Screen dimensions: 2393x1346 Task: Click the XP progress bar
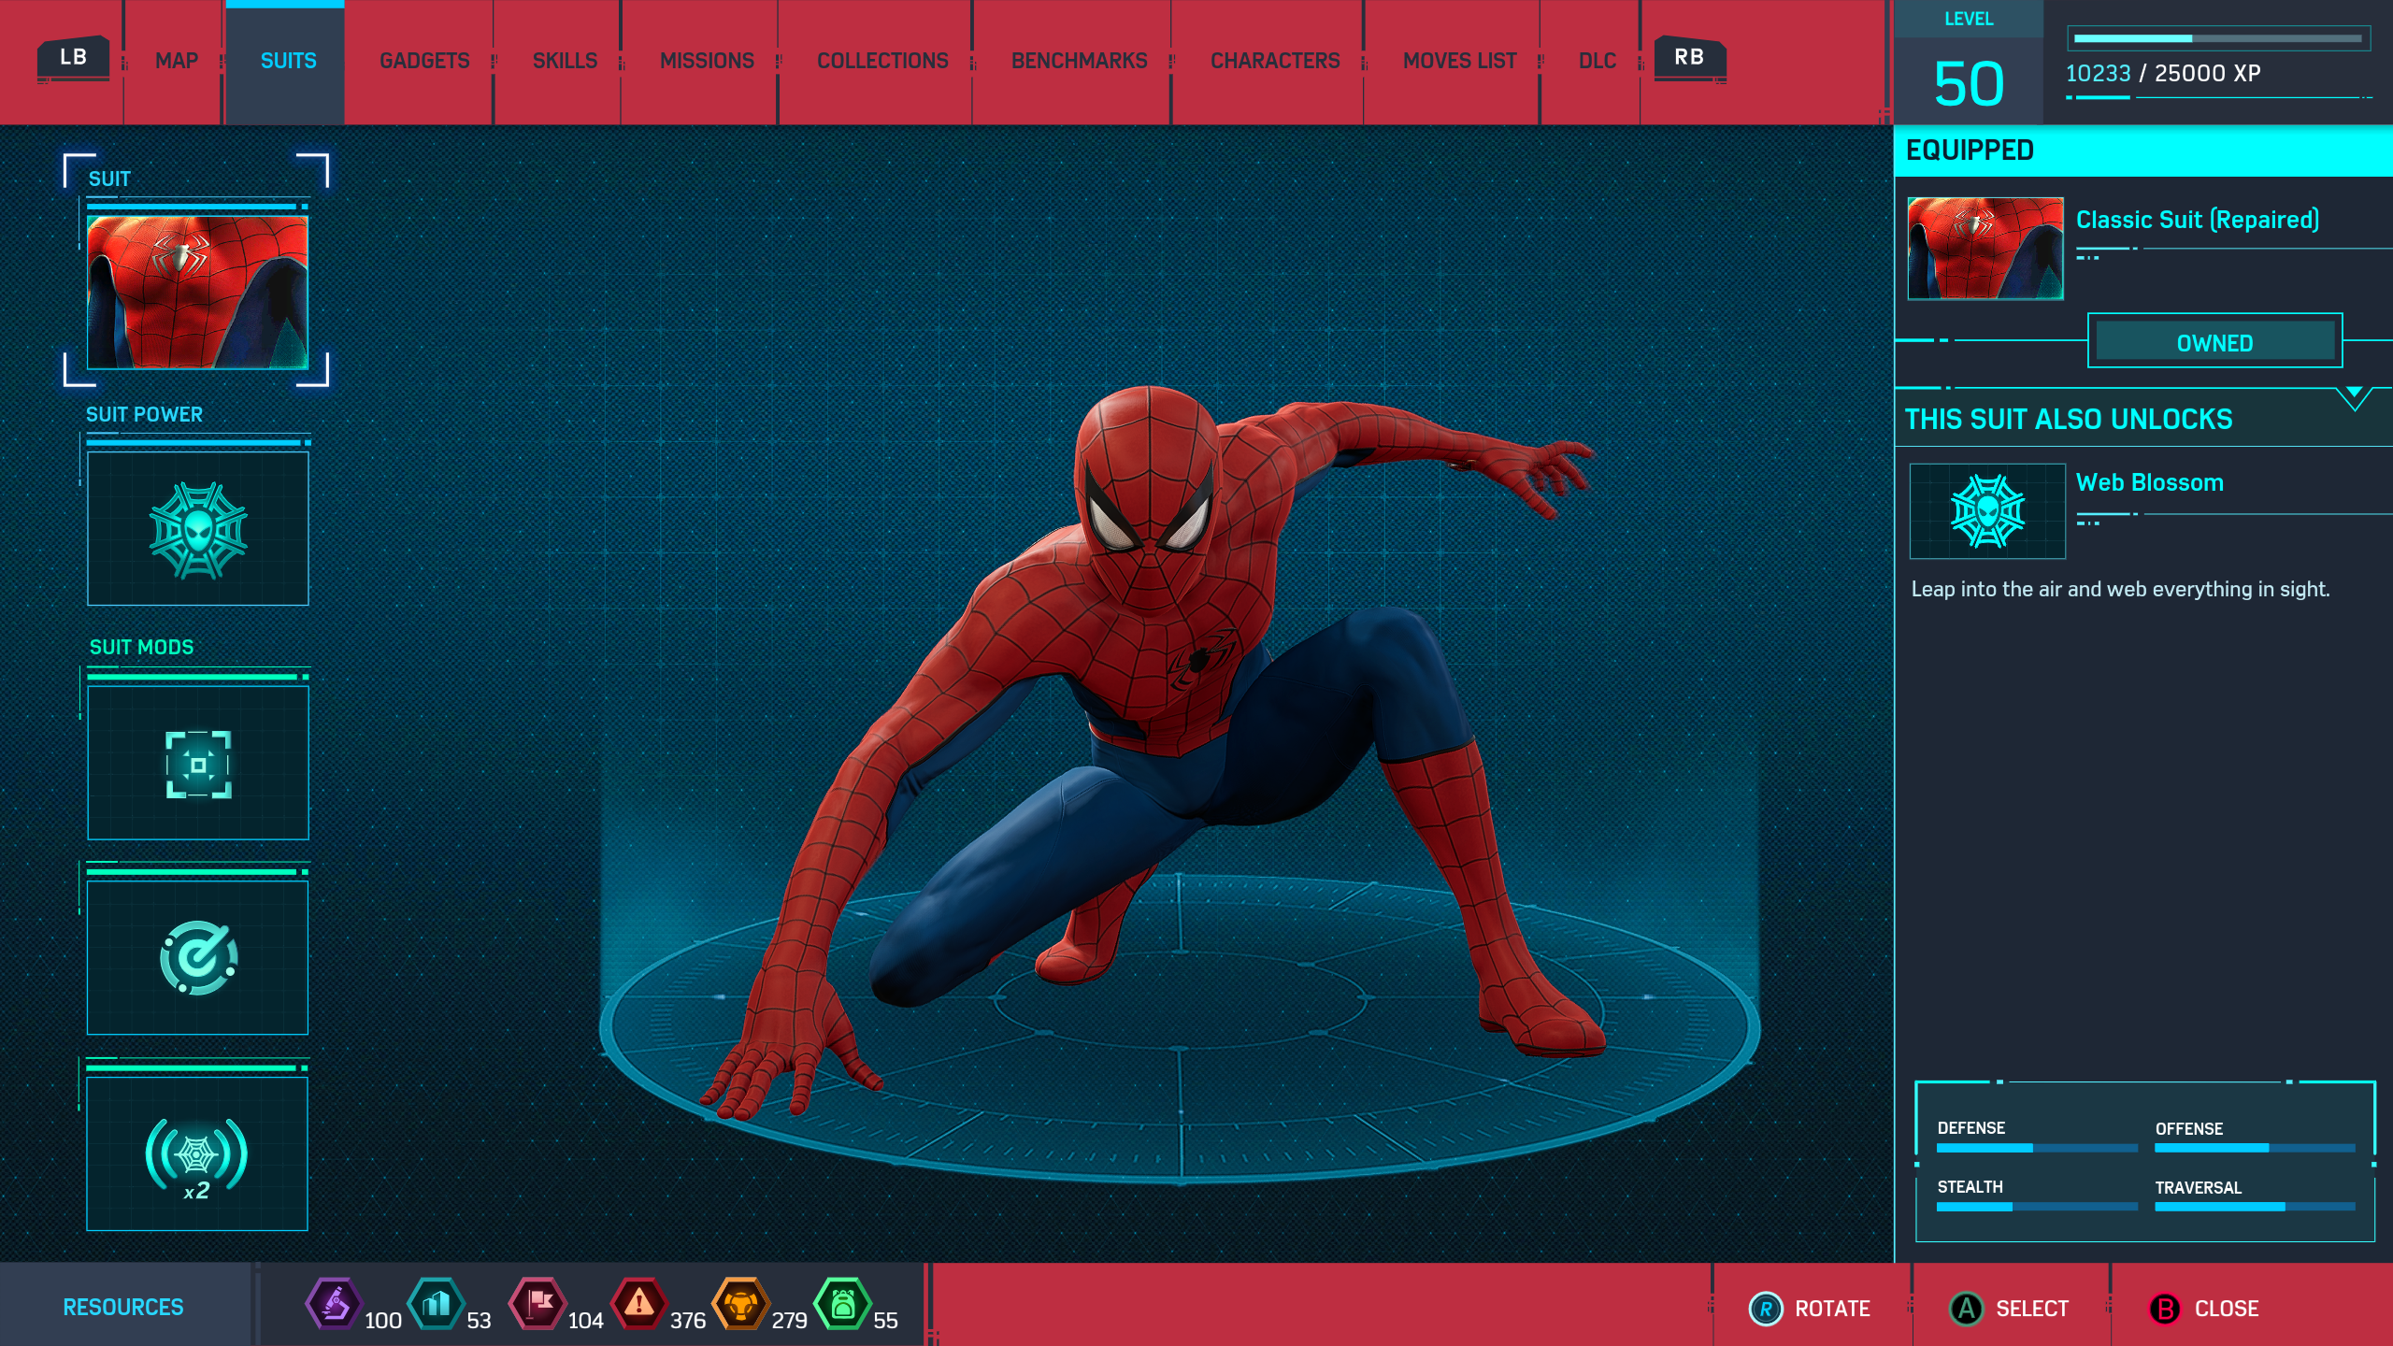coord(2217,38)
